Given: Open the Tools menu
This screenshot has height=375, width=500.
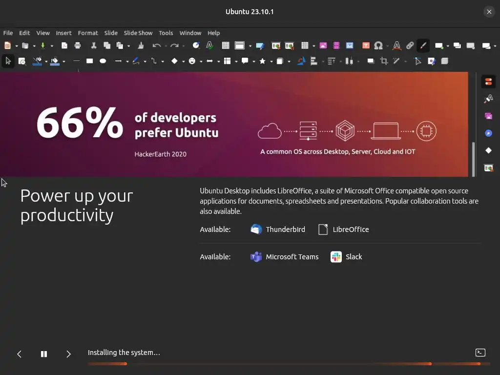Looking at the screenshot, I should pos(166,33).
